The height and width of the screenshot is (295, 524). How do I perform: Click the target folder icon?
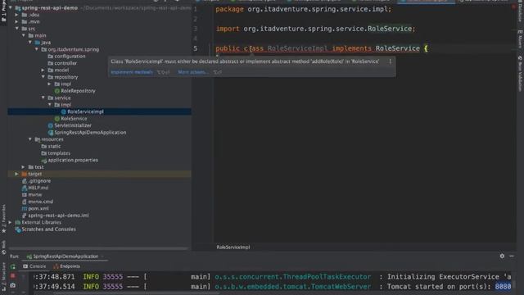pyautogui.click(x=24, y=174)
